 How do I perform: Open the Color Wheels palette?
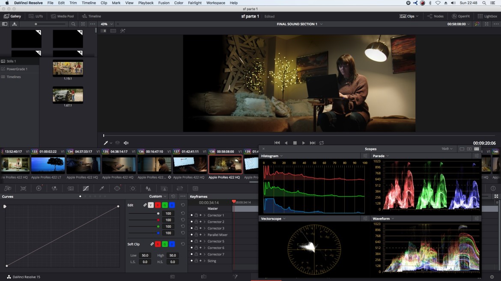(x=39, y=189)
